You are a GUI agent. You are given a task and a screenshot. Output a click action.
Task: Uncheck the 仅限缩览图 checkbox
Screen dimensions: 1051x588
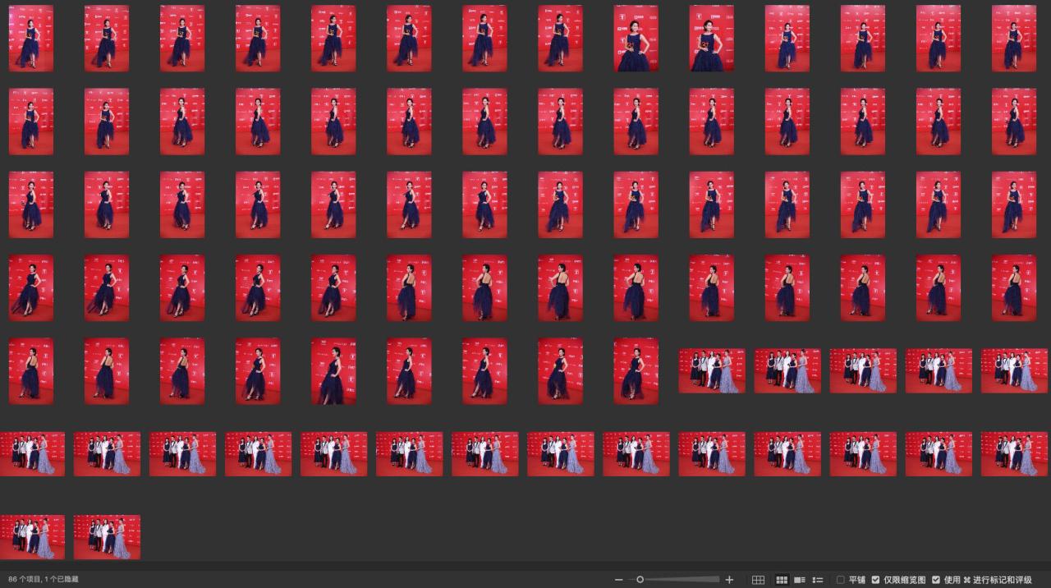[876, 580]
